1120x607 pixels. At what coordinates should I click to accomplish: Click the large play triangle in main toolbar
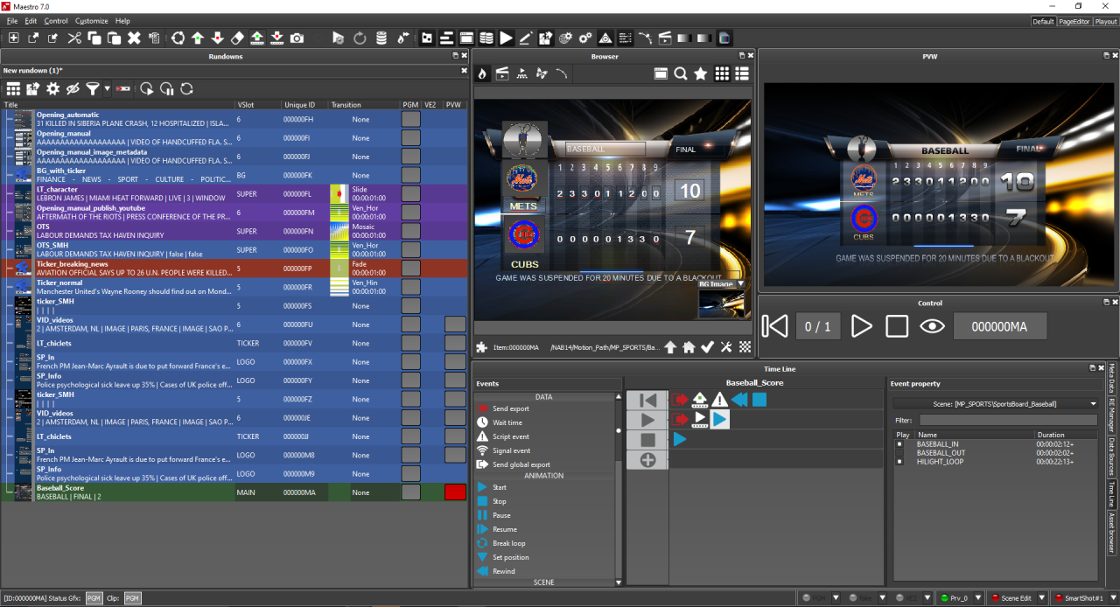click(x=507, y=38)
